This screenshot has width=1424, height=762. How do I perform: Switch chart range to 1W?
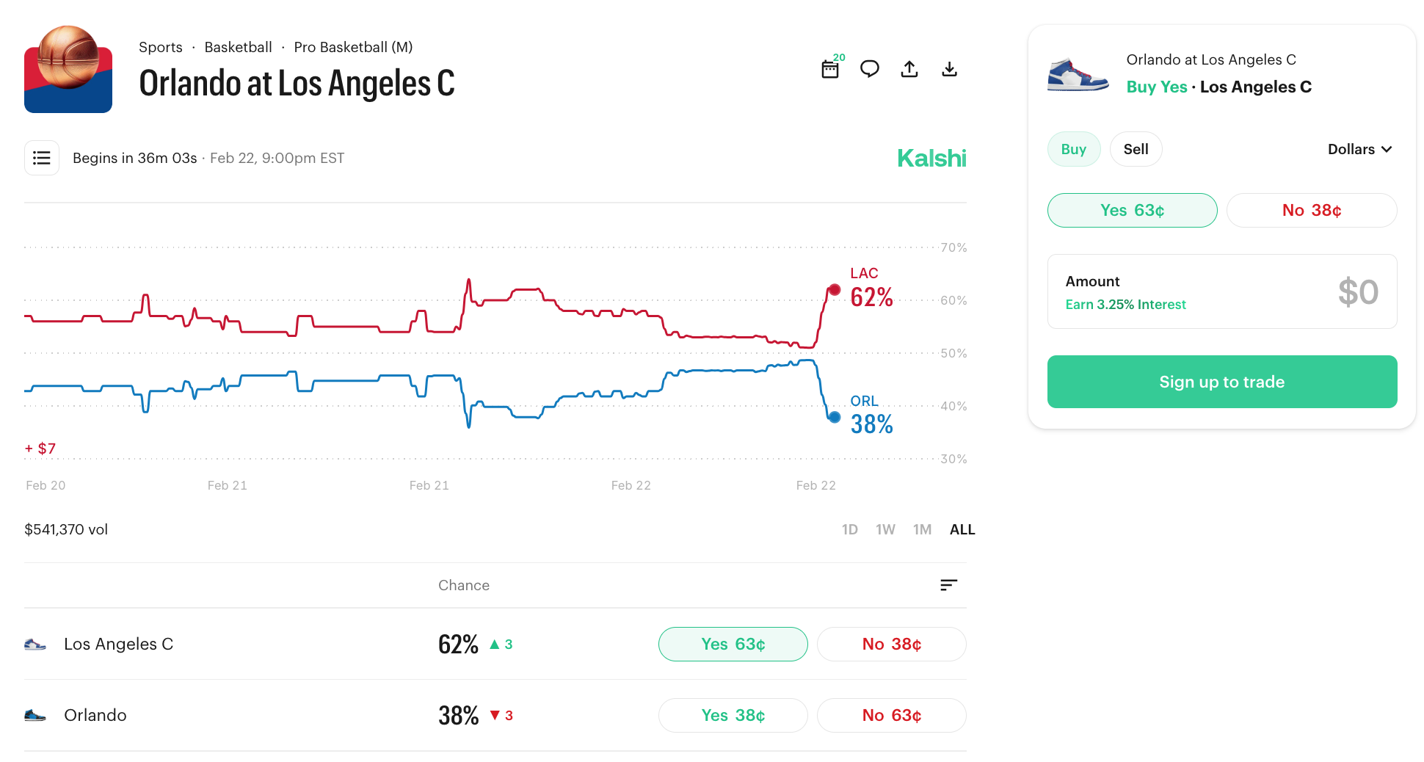[x=885, y=529]
